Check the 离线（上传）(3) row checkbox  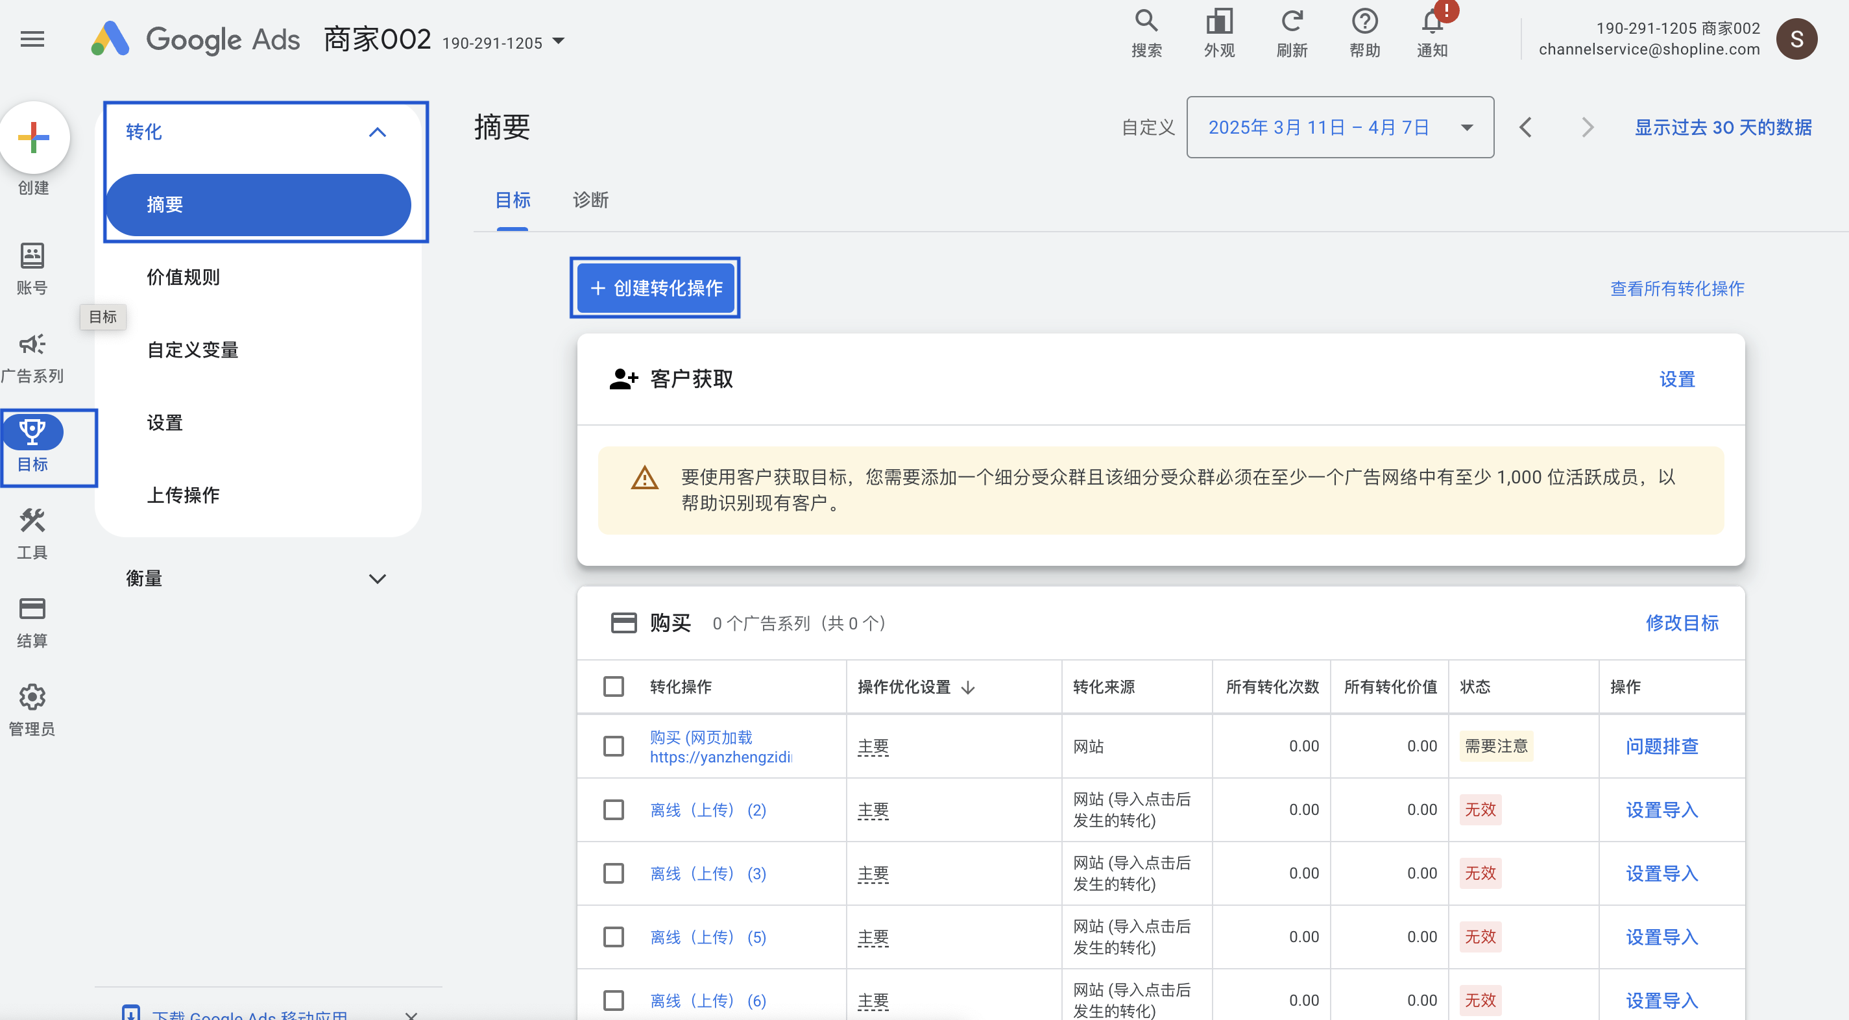614,873
